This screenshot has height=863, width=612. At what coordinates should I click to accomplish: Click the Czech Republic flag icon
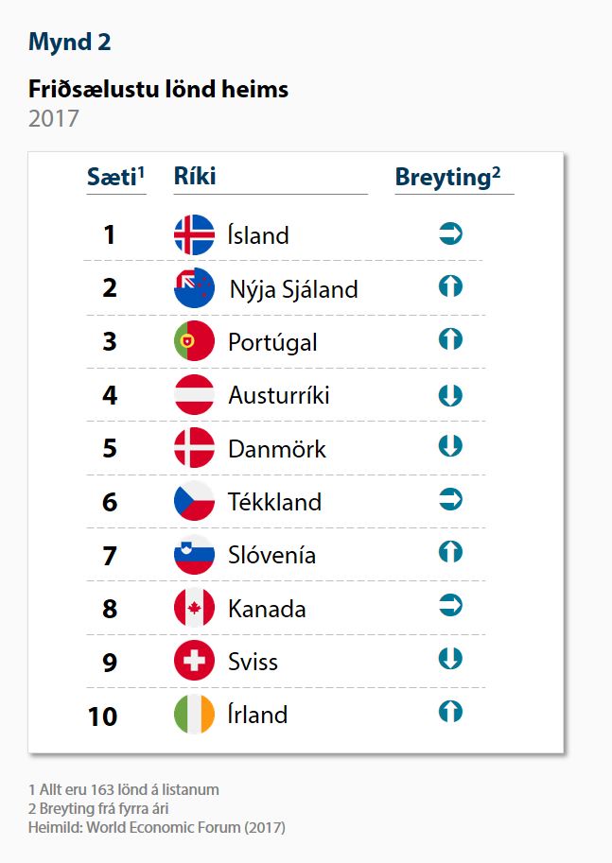point(194,501)
